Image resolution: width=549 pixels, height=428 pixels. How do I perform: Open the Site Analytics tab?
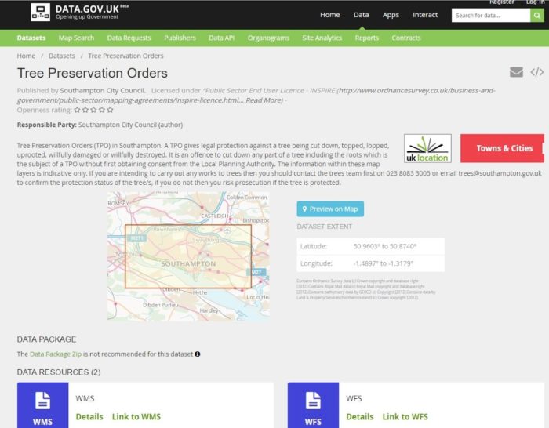click(322, 38)
